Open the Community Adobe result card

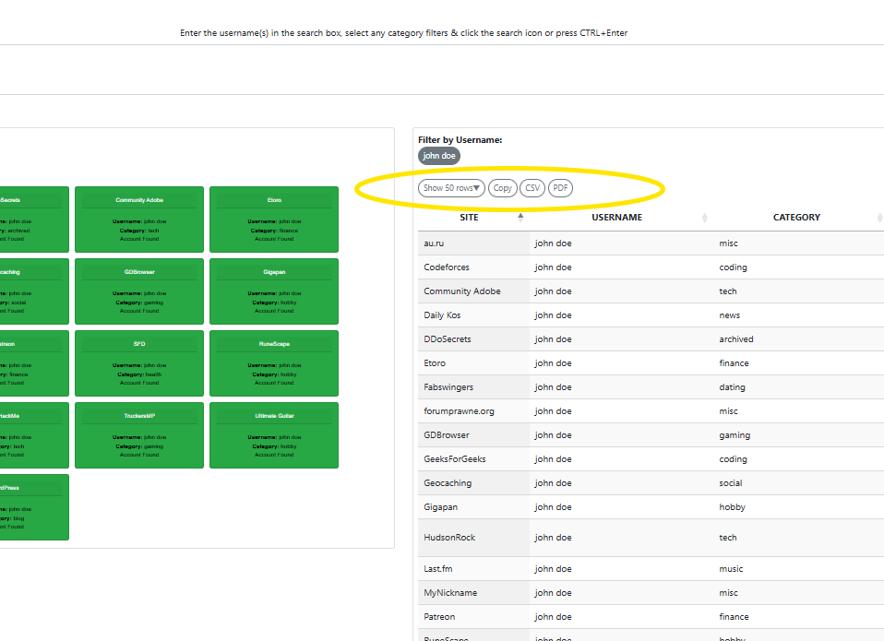coord(139,220)
